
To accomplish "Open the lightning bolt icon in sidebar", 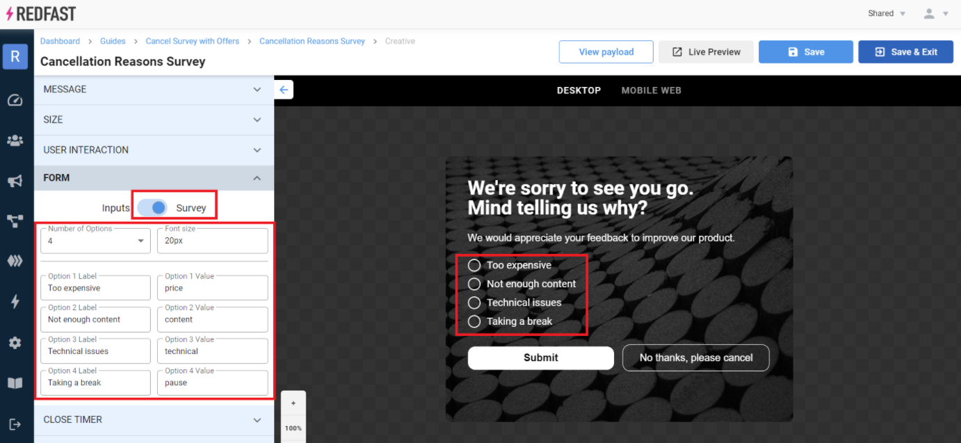I will click(x=15, y=302).
